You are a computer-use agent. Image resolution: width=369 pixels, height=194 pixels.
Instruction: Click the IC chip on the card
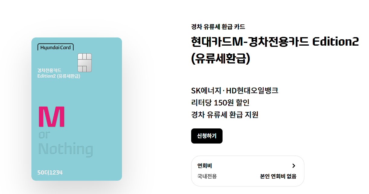pos(85,63)
